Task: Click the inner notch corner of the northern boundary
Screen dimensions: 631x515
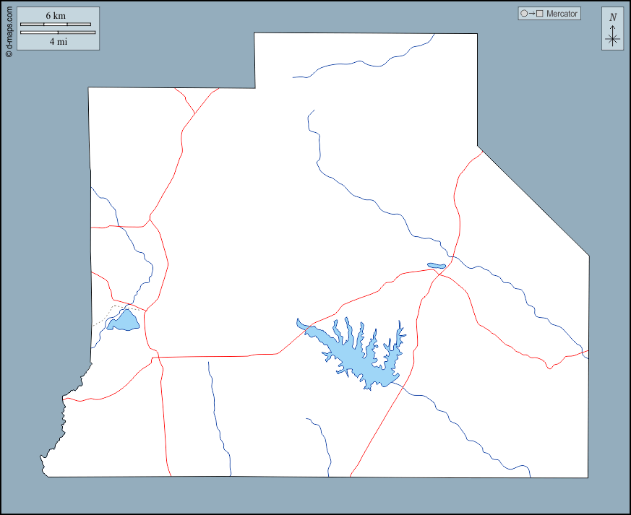Action: (x=254, y=87)
